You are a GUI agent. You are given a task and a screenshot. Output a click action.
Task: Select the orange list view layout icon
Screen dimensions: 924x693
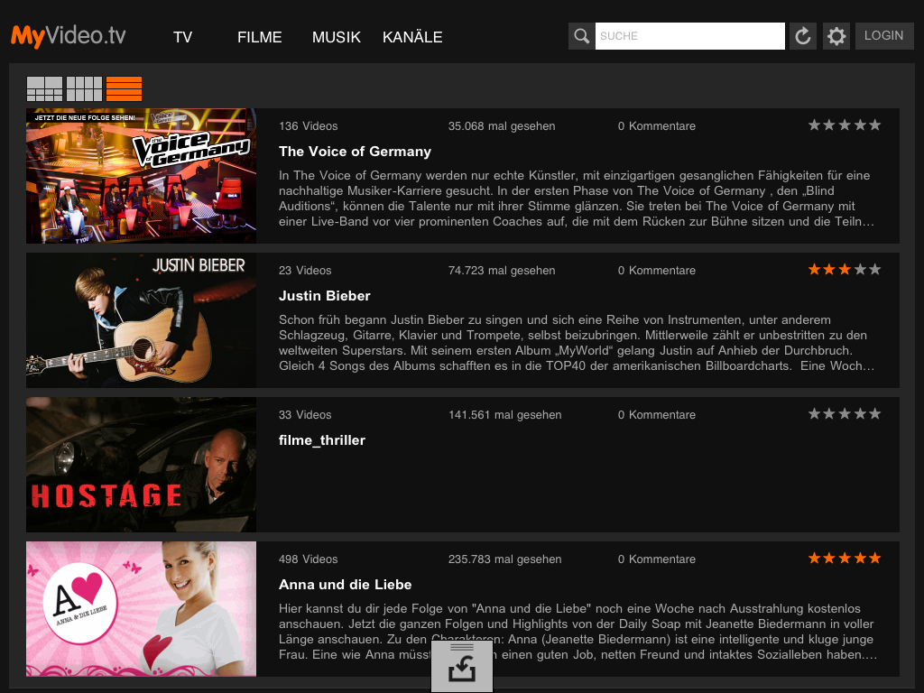click(124, 88)
